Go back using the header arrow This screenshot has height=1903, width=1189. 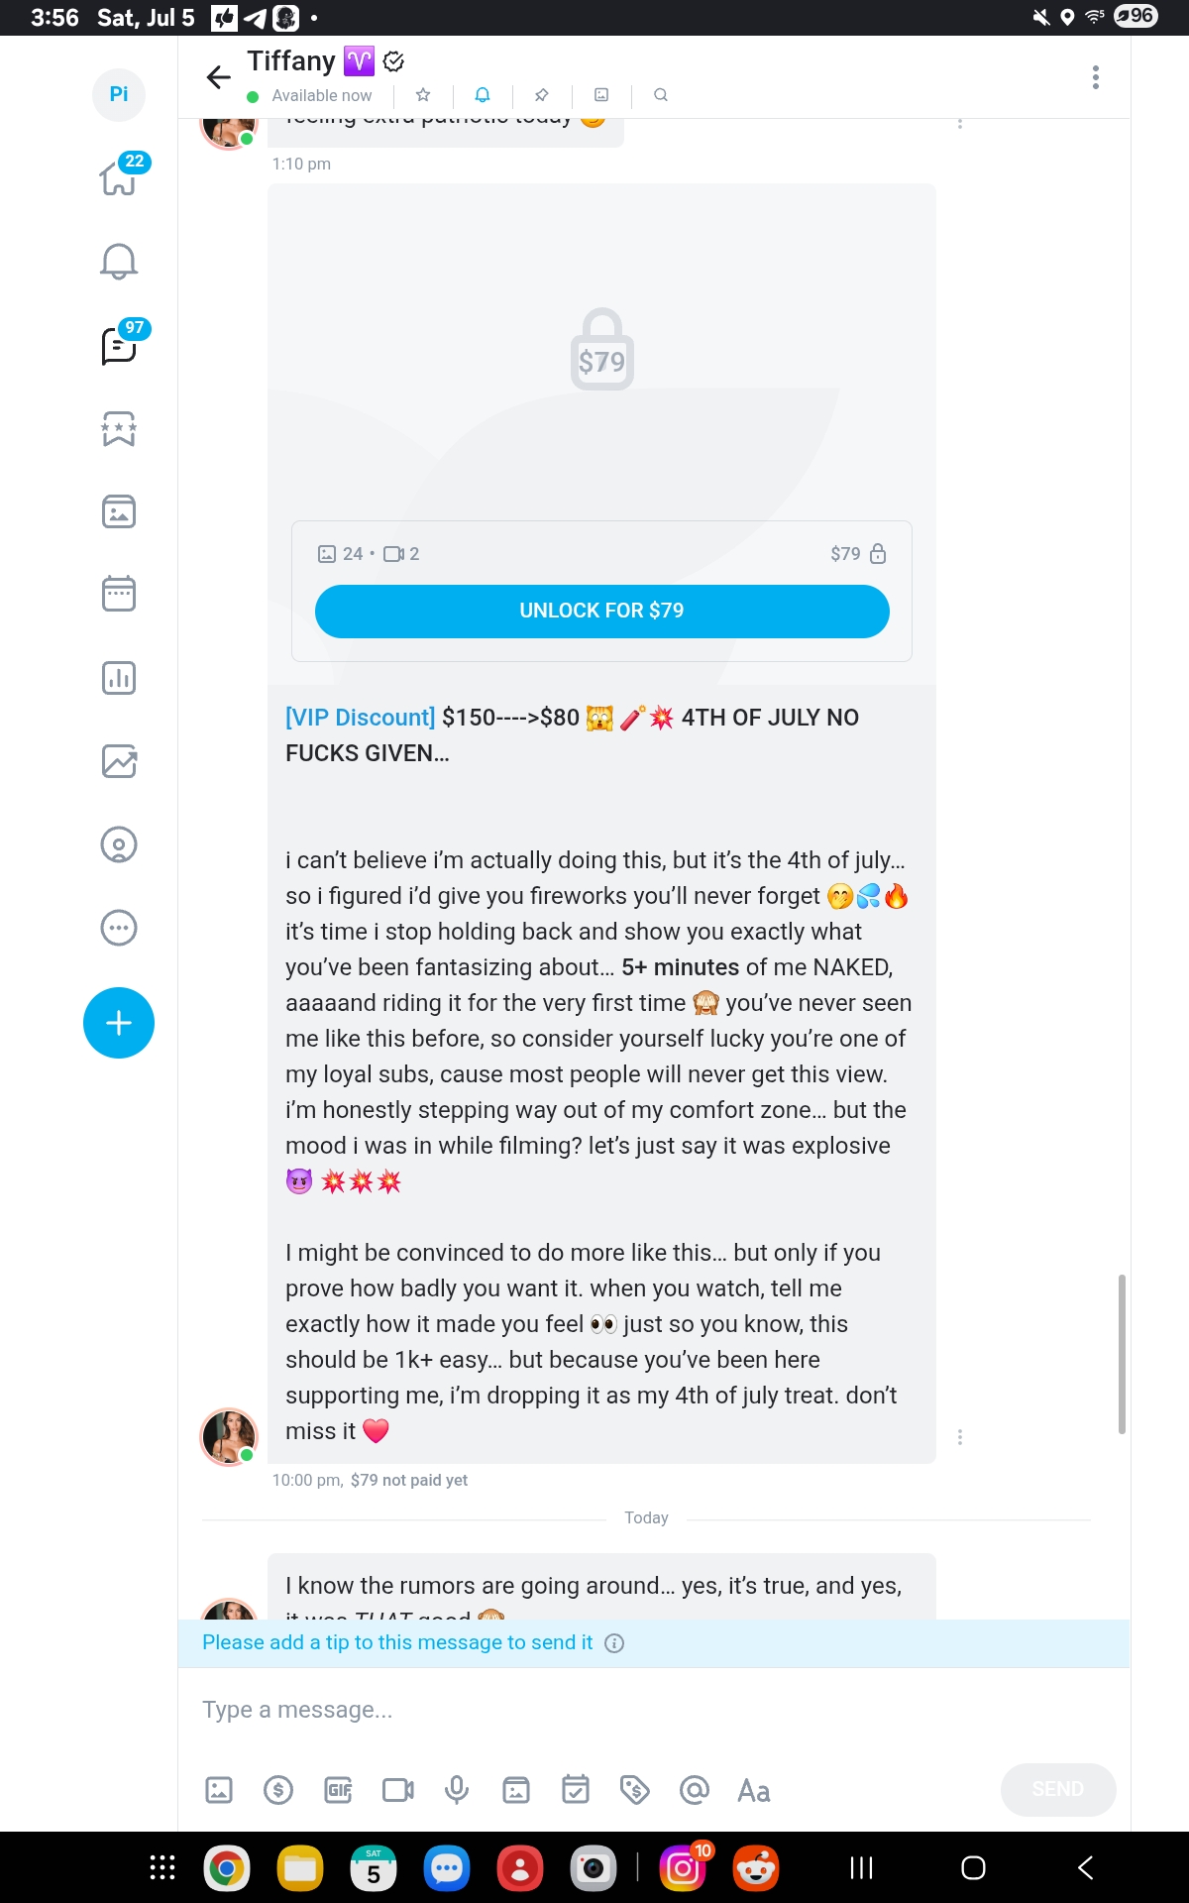coord(218,77)
